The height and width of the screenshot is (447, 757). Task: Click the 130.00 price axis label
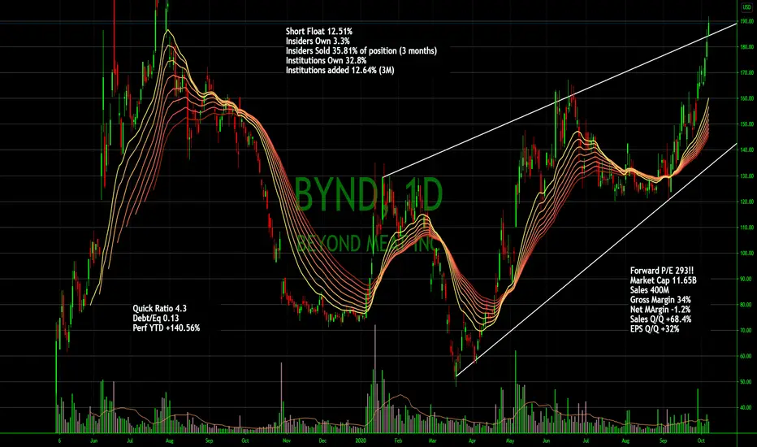point(746,176)
